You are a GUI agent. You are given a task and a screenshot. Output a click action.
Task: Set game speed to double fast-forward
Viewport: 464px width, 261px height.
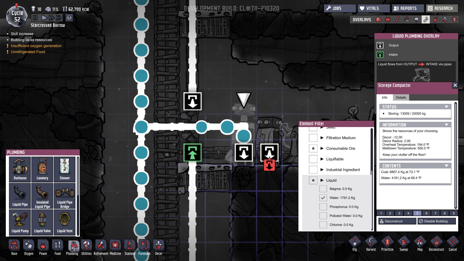(x=51, y=18)
